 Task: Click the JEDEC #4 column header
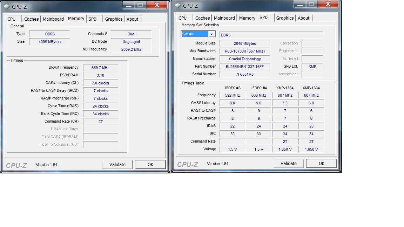(x=259, y=88)
